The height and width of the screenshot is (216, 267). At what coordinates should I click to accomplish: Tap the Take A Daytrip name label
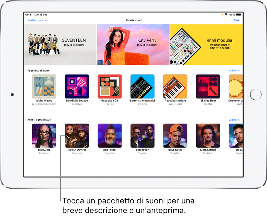pos(77,150)
